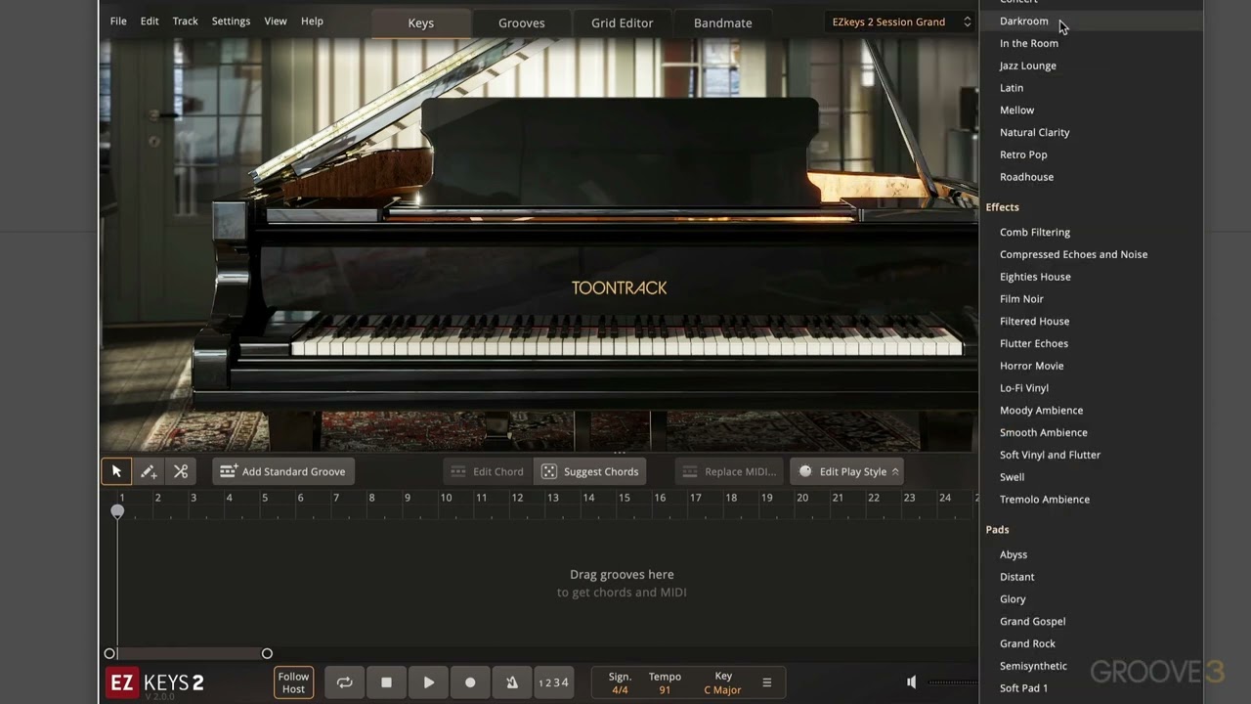Image resolution: width=1251 pixels, height=704 pixels.
Task: Switch to the Grooves tab
Action: click(522, 22)
